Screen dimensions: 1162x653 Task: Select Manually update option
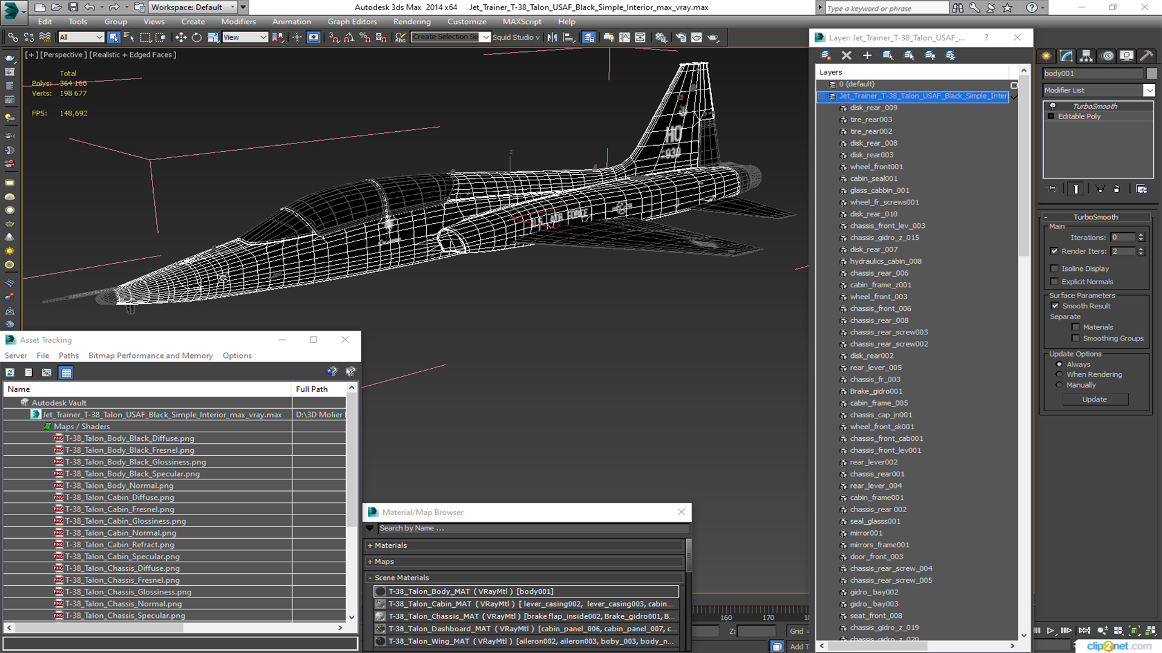point(1059,385)
